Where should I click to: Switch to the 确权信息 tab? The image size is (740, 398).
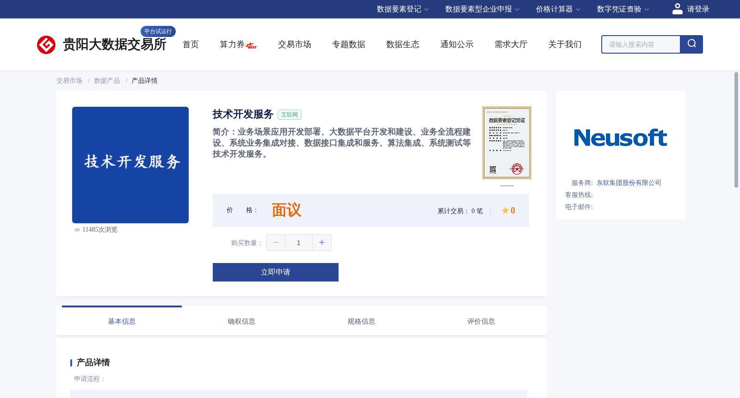(x=241, y=321)
